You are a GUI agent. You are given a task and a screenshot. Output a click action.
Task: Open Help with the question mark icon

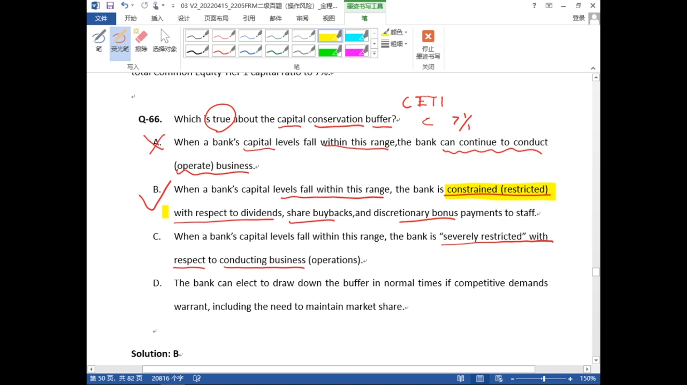pyautogui.click(x=534, y=6)
